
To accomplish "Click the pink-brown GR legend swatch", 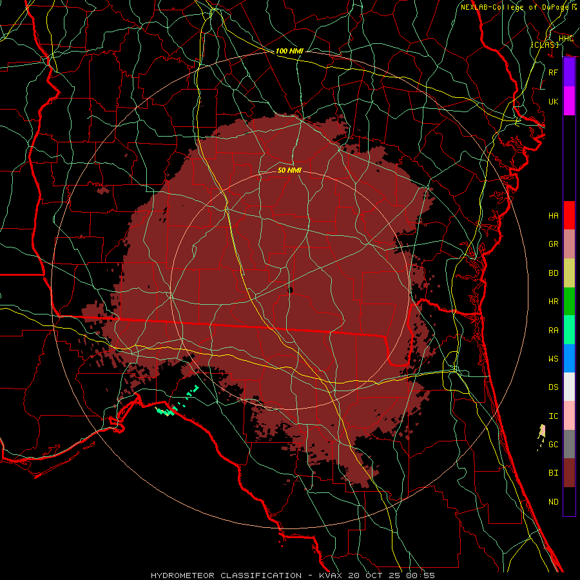I will click(569, 244).
